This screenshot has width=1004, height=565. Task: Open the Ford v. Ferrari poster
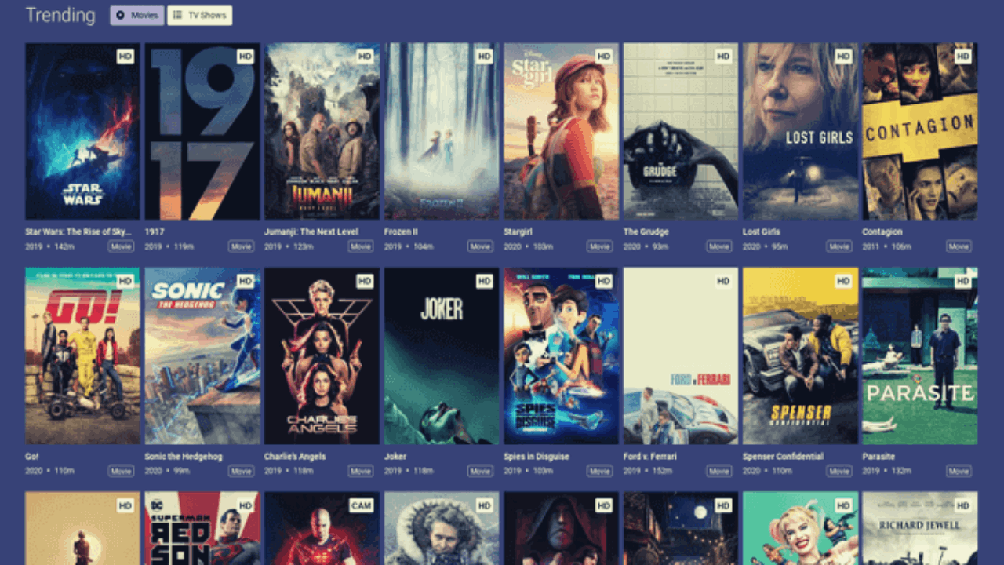coord(681,356)
